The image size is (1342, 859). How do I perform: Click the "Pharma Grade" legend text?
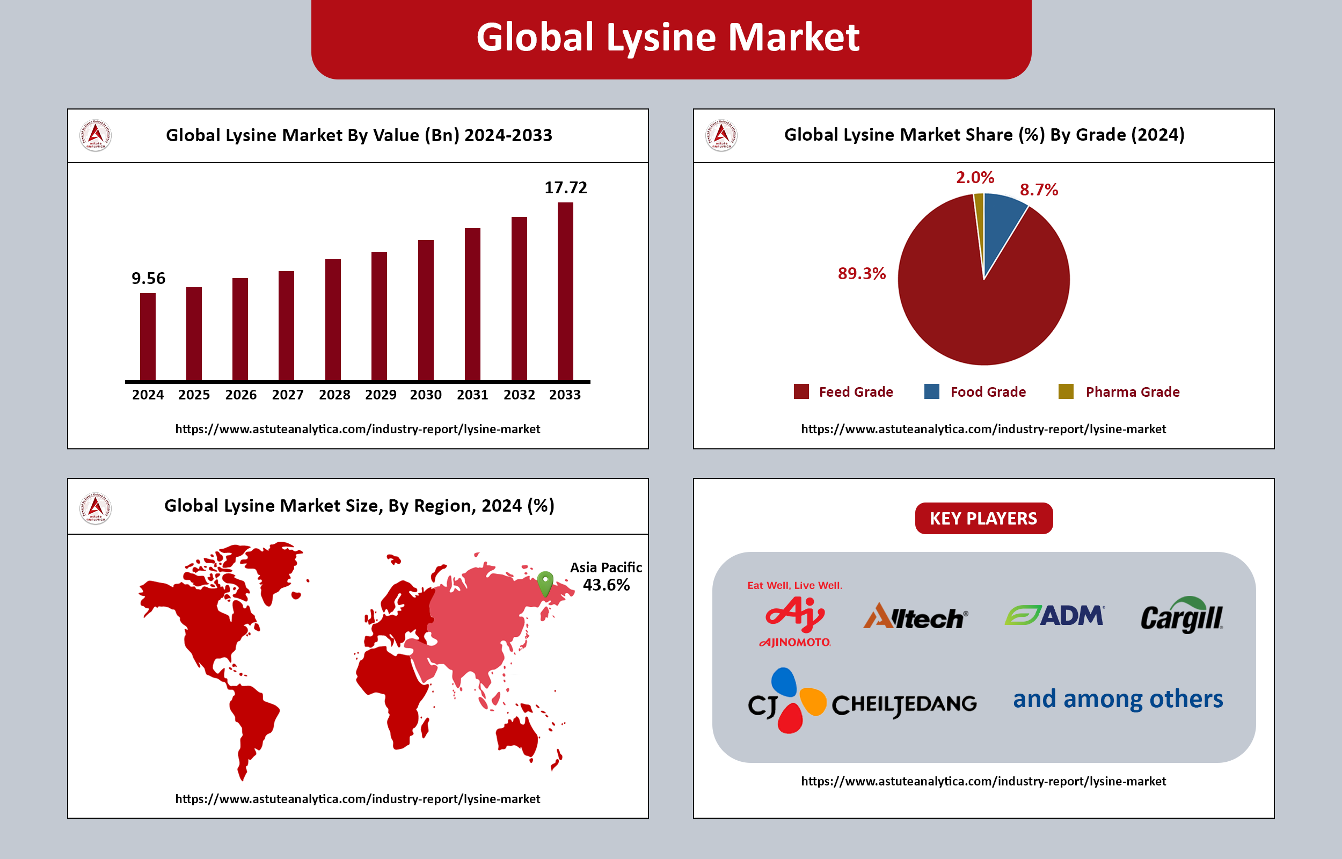coord(1132,392)
